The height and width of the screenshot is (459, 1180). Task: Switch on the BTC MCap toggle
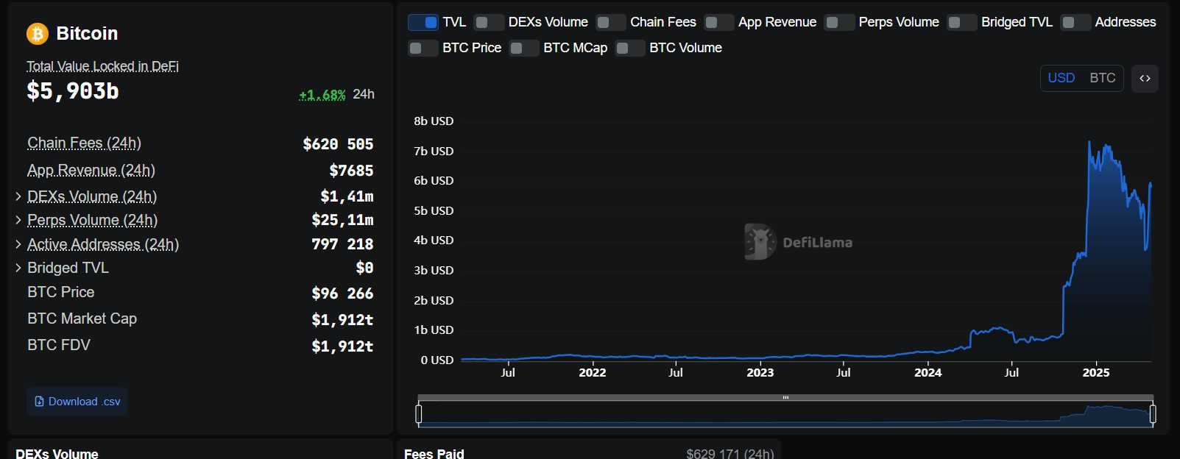(x=524, y=48)
